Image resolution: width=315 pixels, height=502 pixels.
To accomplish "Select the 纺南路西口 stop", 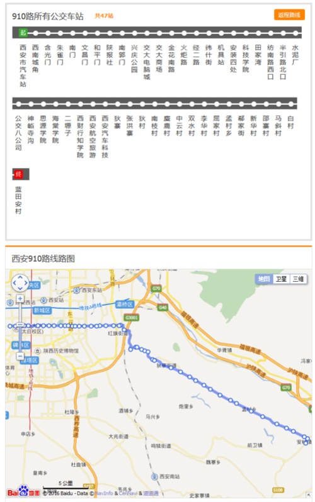I will (270, 62).
